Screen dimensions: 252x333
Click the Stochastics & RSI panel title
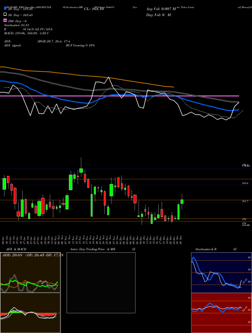(x=216, y=249)
